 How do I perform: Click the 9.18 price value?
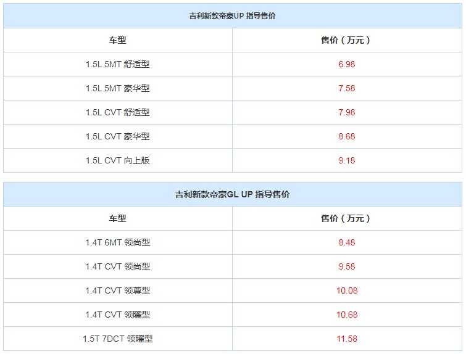pos(346,160)
